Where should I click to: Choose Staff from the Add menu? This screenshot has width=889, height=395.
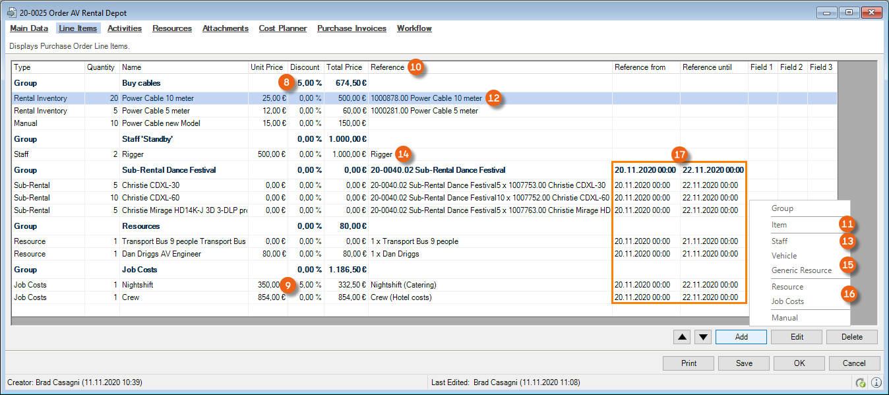(x=780, y=241)
